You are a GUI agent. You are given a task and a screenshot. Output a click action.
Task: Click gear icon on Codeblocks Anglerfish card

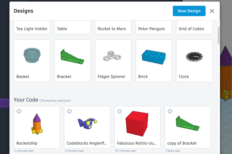[69, 111]
